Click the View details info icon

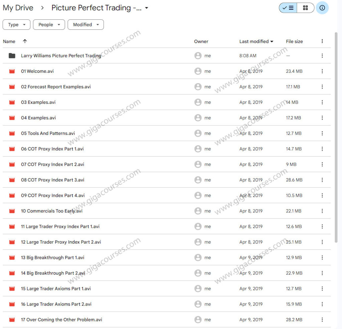322,8
